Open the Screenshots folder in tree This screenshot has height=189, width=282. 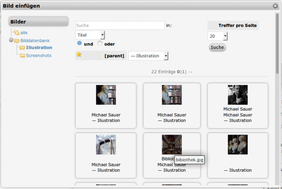(x=38, y=56)
